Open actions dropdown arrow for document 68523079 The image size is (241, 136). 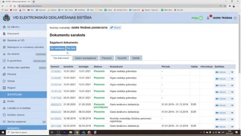point(232,105)
